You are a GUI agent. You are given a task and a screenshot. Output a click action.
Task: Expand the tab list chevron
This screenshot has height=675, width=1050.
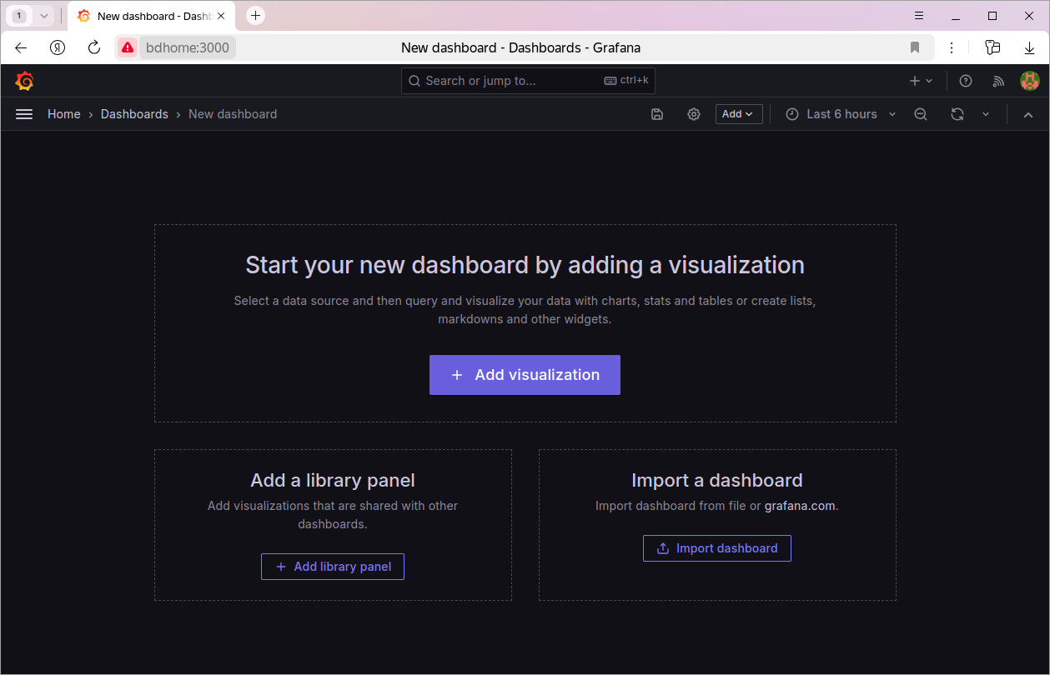coord(44,16)
